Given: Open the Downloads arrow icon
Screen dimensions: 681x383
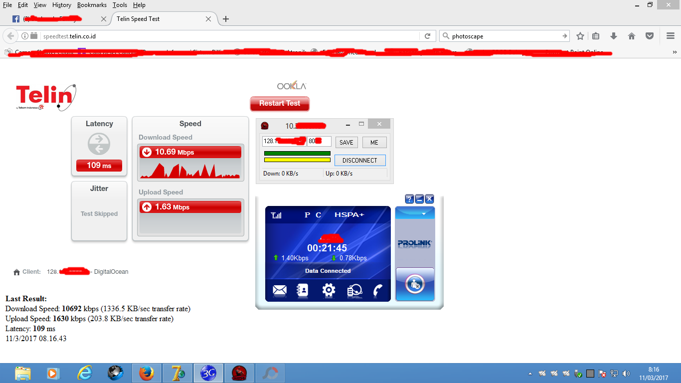Looking at the screenshot, I should click(x=614, y=36).
